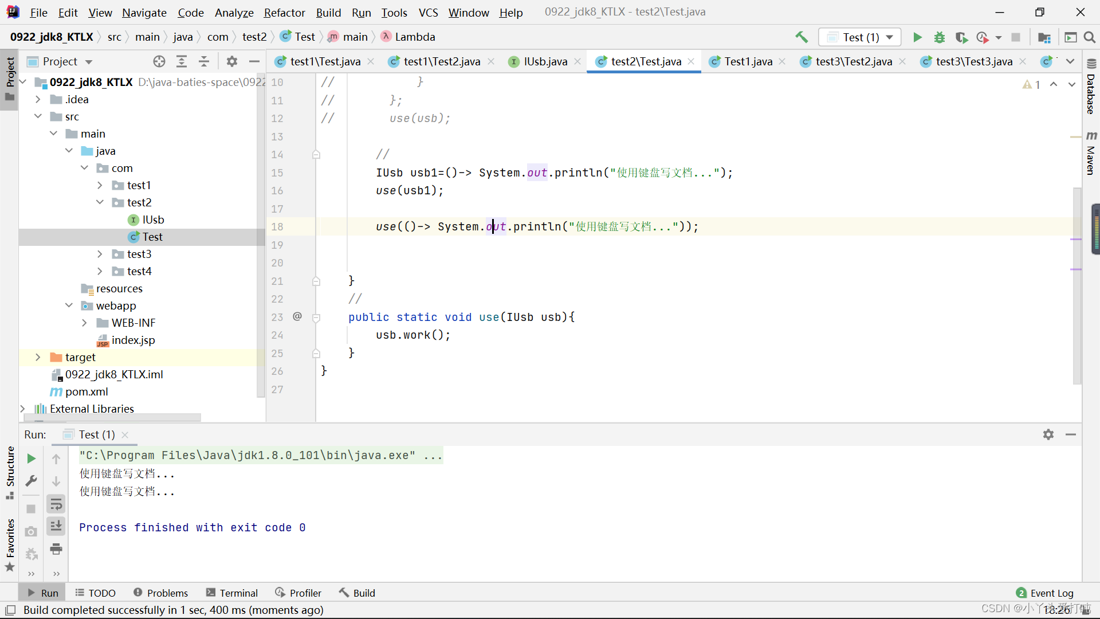Click print icon in Run console
The width and height of the screenshot is (1100, 619).
click(56, 549)
